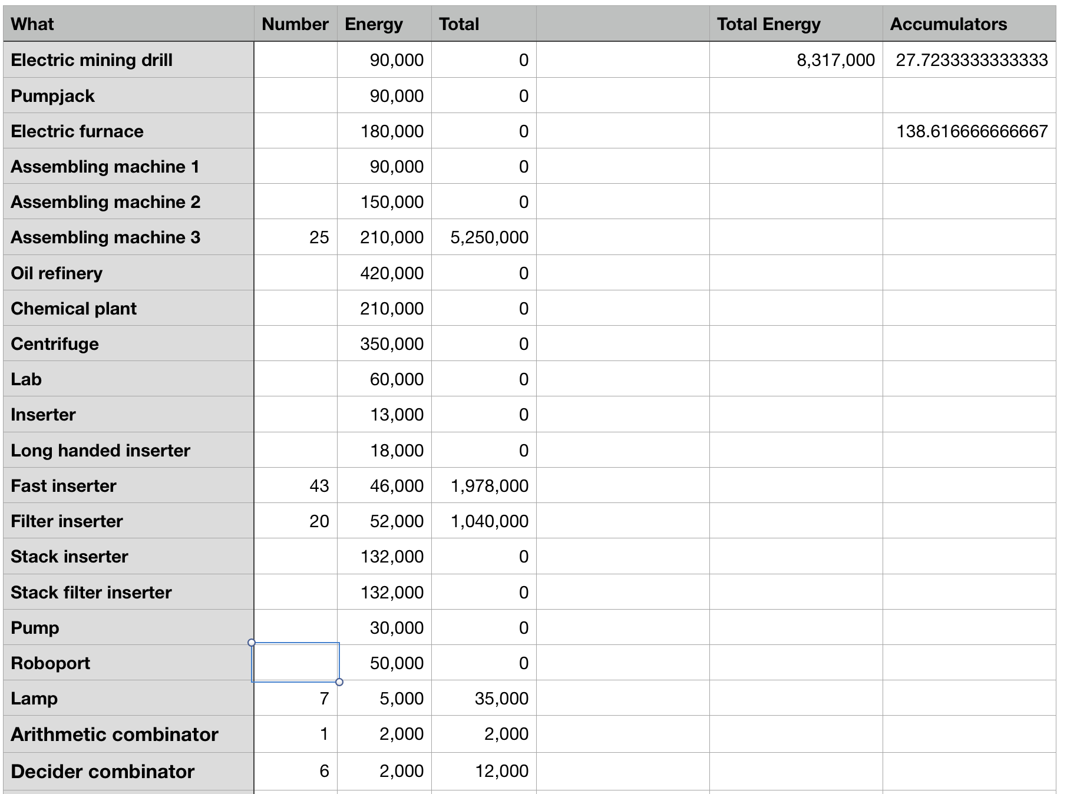Screen dimensions: 1077x794
Task: Click the empty Number cell for Pumpjack
Action: click(295, 95)
